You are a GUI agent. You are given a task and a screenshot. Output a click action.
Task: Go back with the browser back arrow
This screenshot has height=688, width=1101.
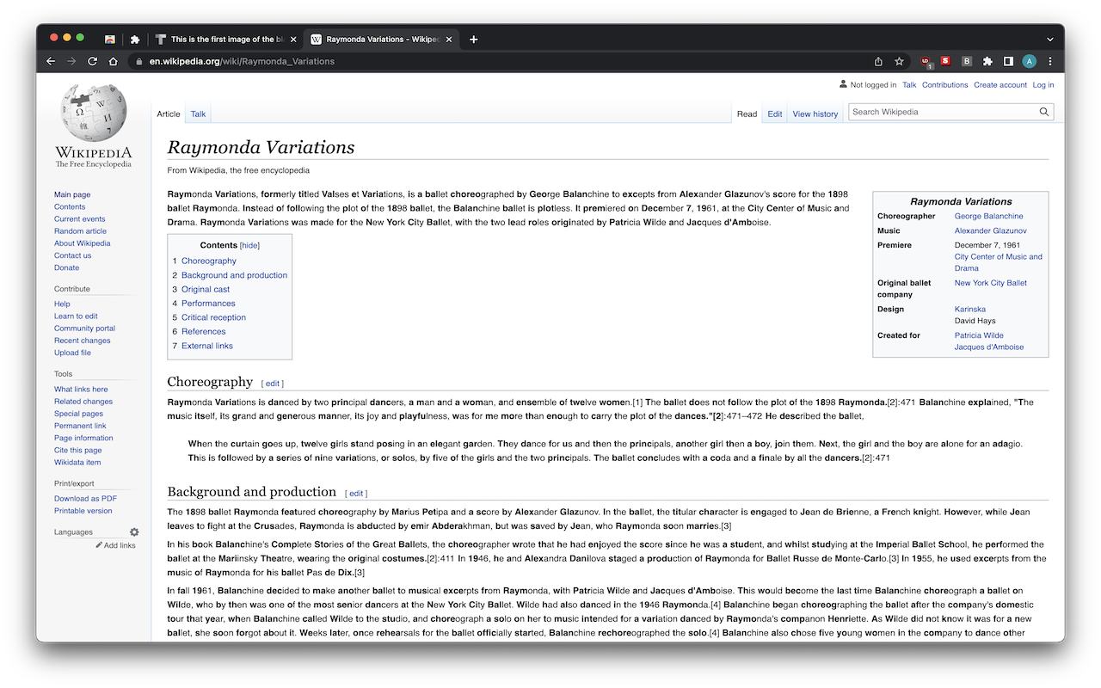pos(51,61)
